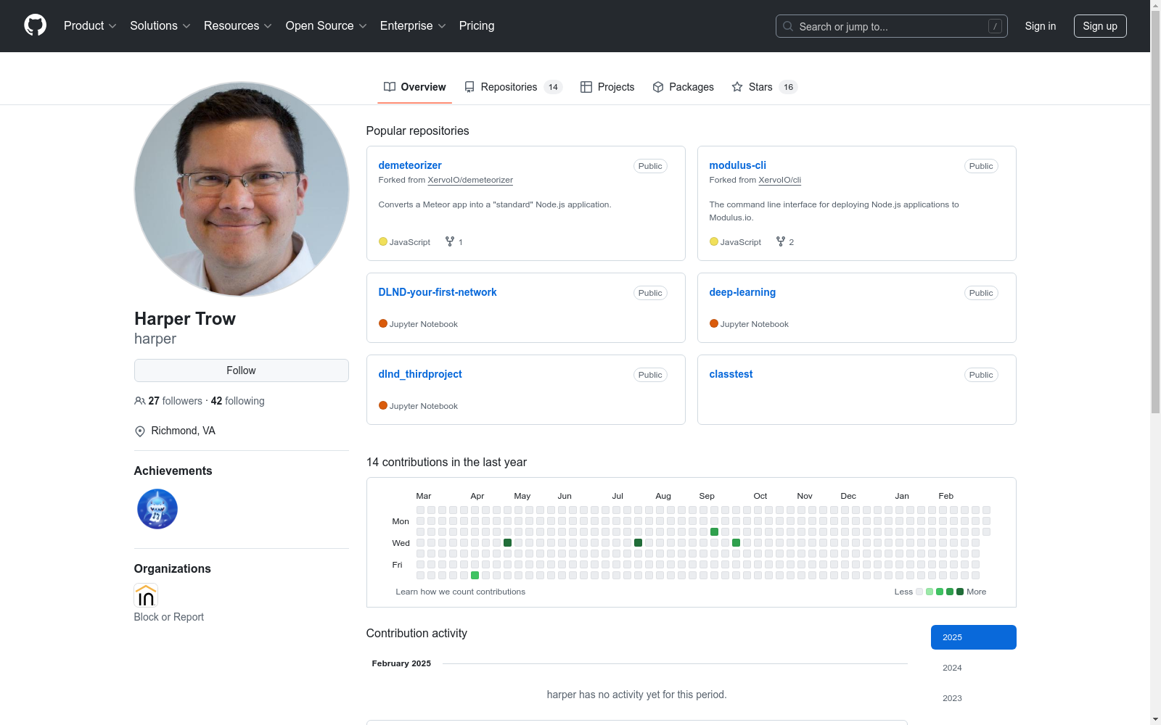
Task: Click the 14 contributions in the last year heading
Action: click(447, 463)
